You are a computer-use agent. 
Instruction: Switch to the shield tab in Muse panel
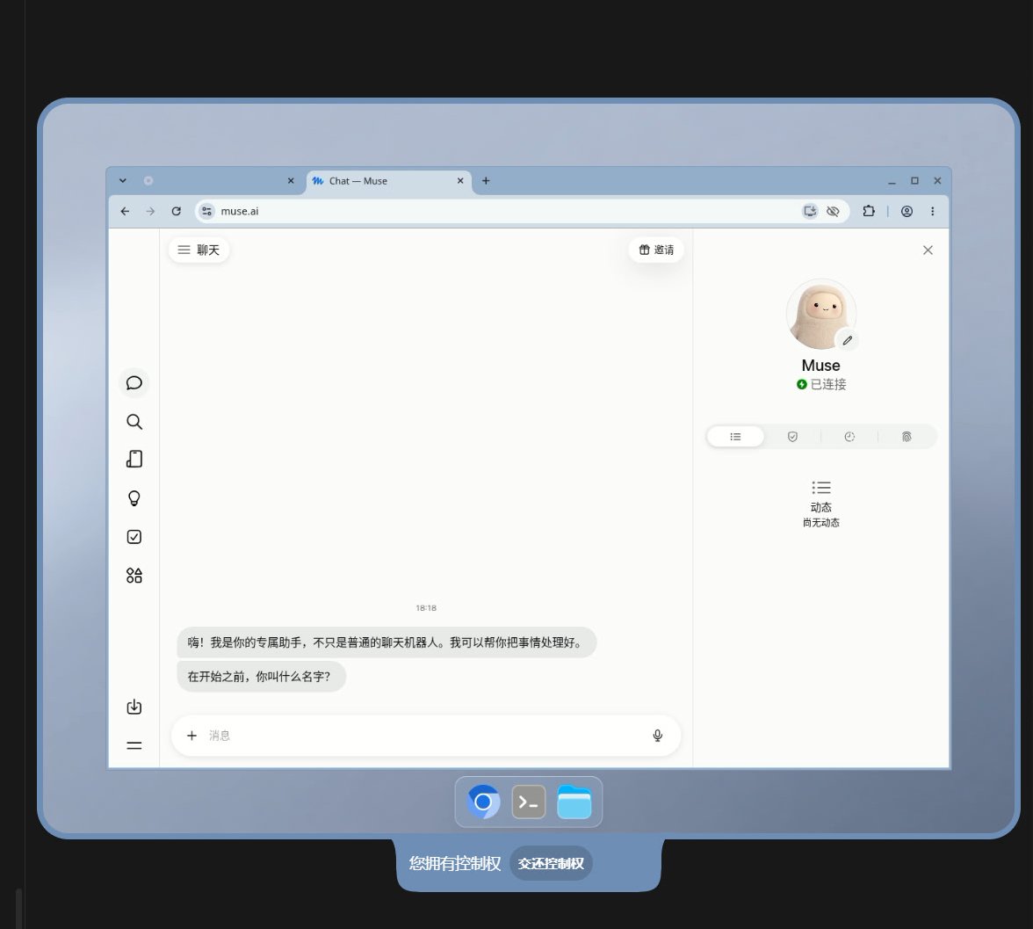click(792, 437)
